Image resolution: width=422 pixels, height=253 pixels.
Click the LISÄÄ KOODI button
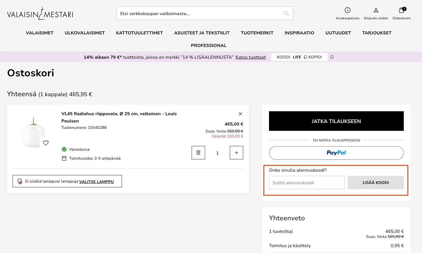pos(376,183)
